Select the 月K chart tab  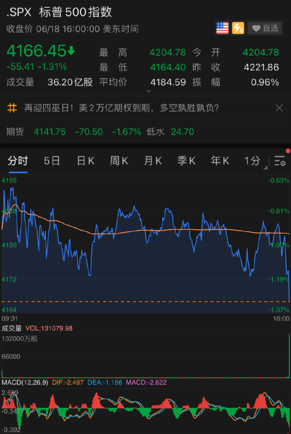153,160
